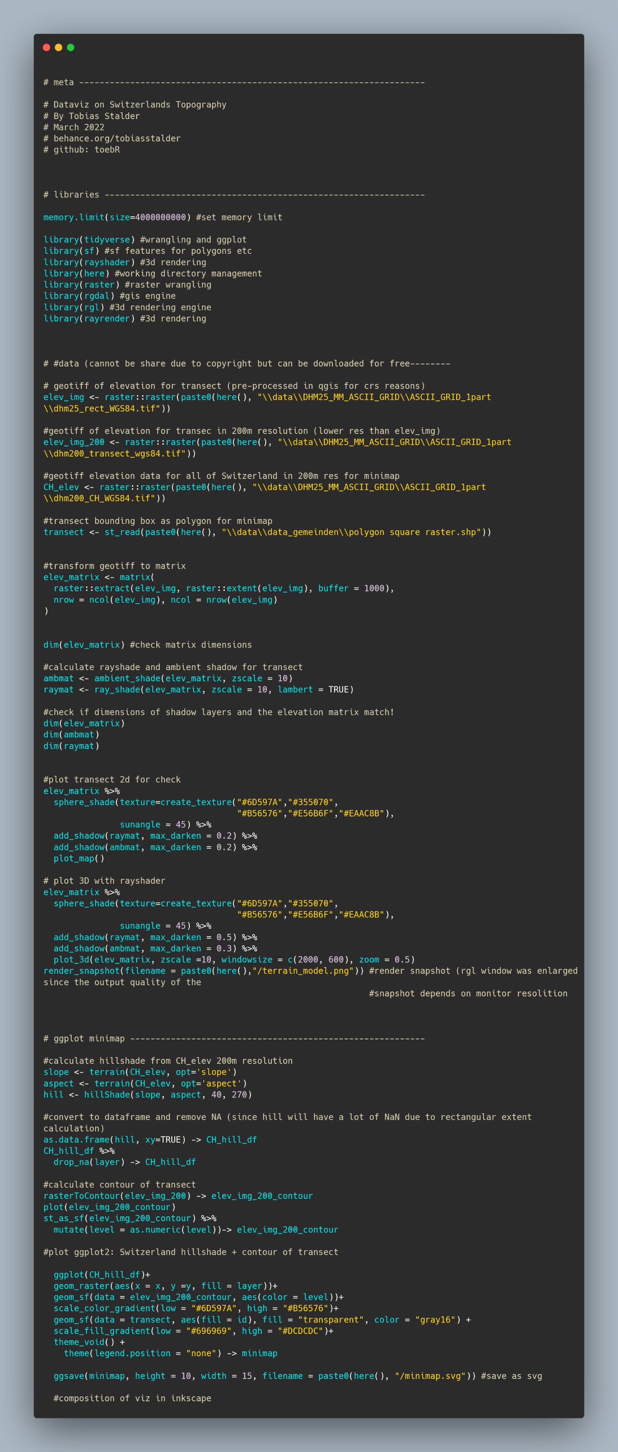618x1452 pixels.
Task: Click the red close traffic light button
Action: (x=46, y=48)
